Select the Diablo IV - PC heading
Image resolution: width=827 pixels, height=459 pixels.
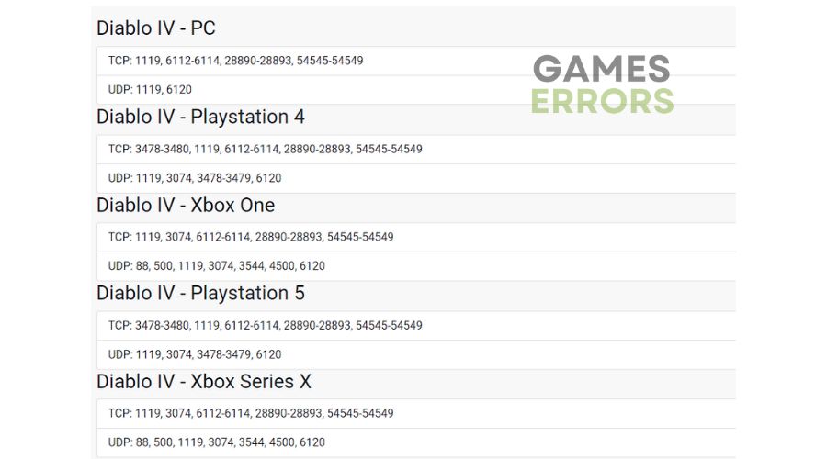tap(156, 28)
